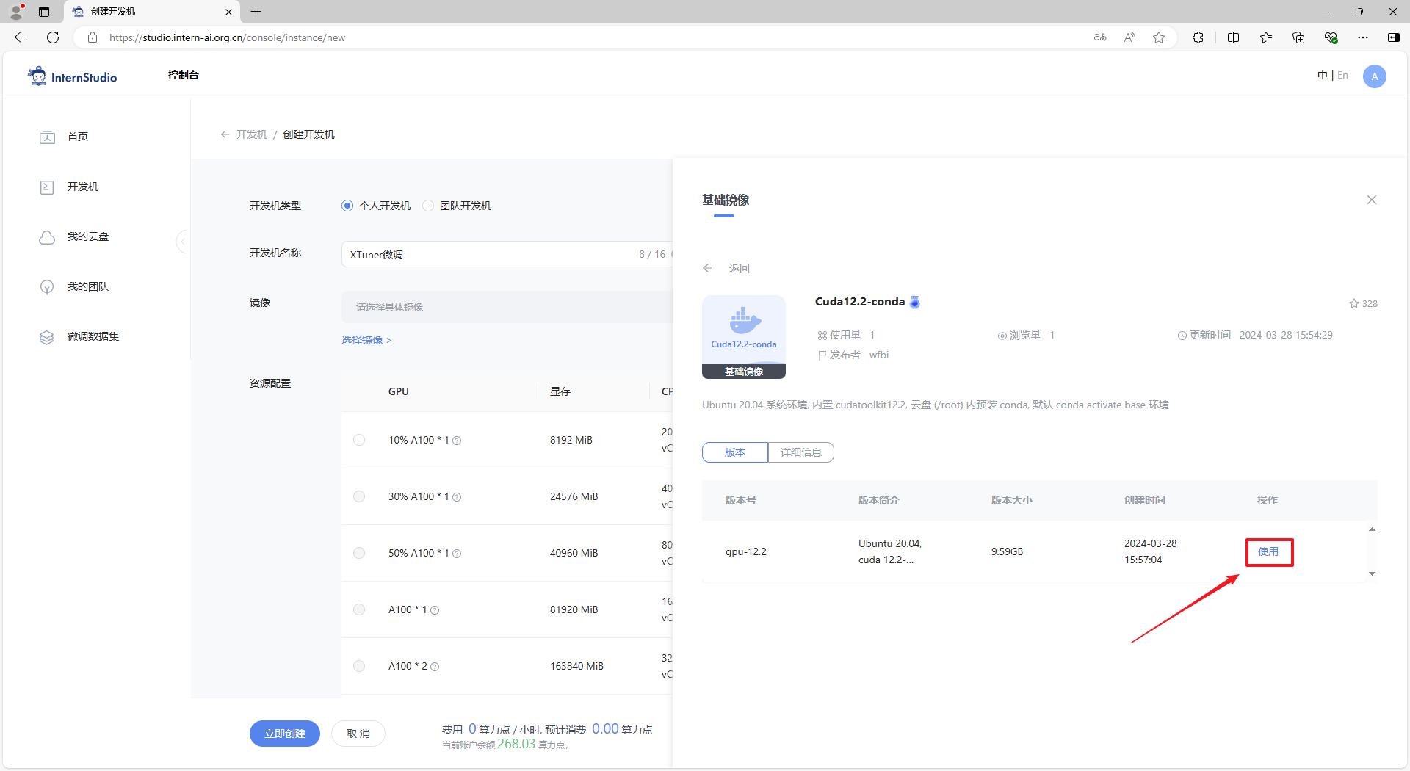The image size is (1410, 771).
Task: Select the gpu-12.2 version number cell
Action: pos(746,551)
